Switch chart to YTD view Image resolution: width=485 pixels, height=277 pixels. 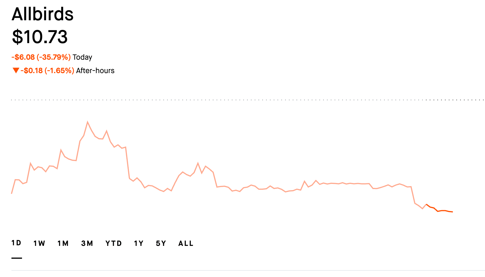coord(114,243)
